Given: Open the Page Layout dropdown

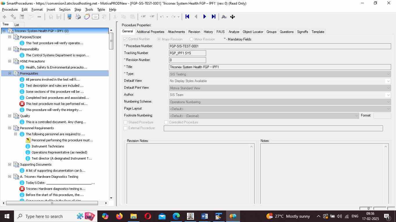Looking at the screenshot, I should pyautogui.click(x=280, y=109).
